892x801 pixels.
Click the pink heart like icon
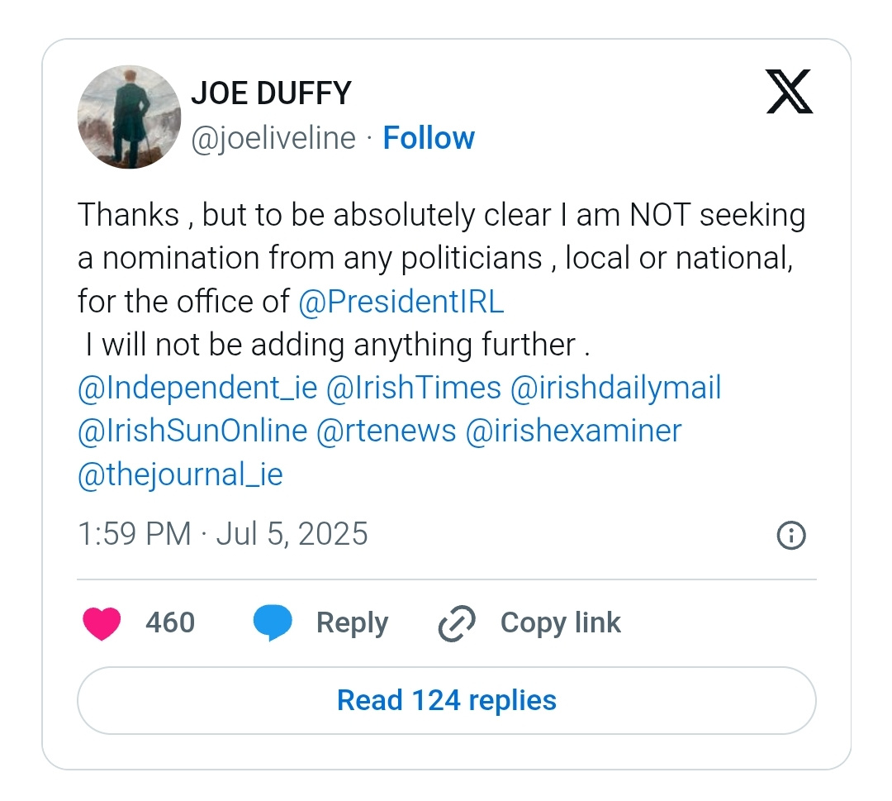click(102, 623)
